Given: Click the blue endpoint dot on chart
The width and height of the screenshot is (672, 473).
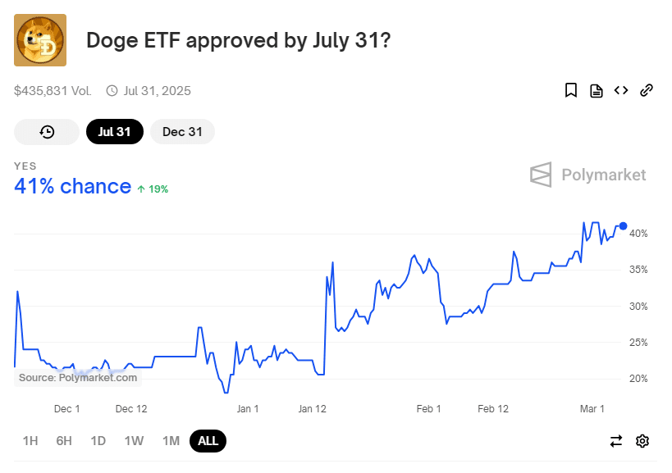Looking at the screenshot, I should 623,226.
